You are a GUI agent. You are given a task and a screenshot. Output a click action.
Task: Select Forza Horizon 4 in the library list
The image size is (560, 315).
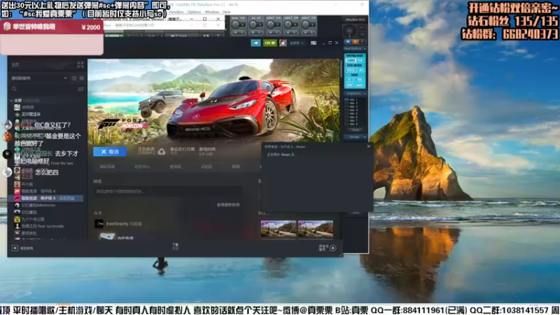[x=38, y=191]
